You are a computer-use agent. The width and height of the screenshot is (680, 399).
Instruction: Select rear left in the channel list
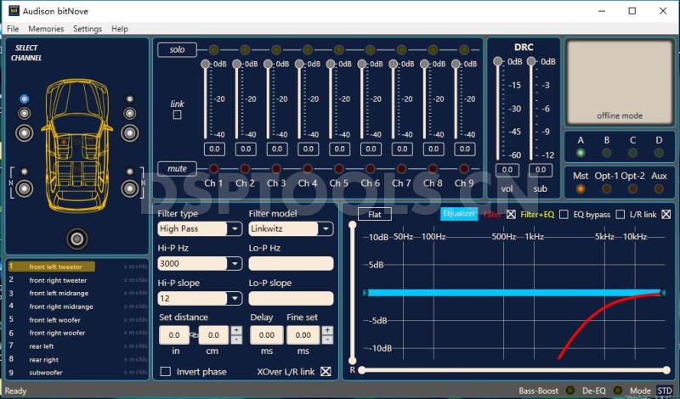[x=42, y=346]
